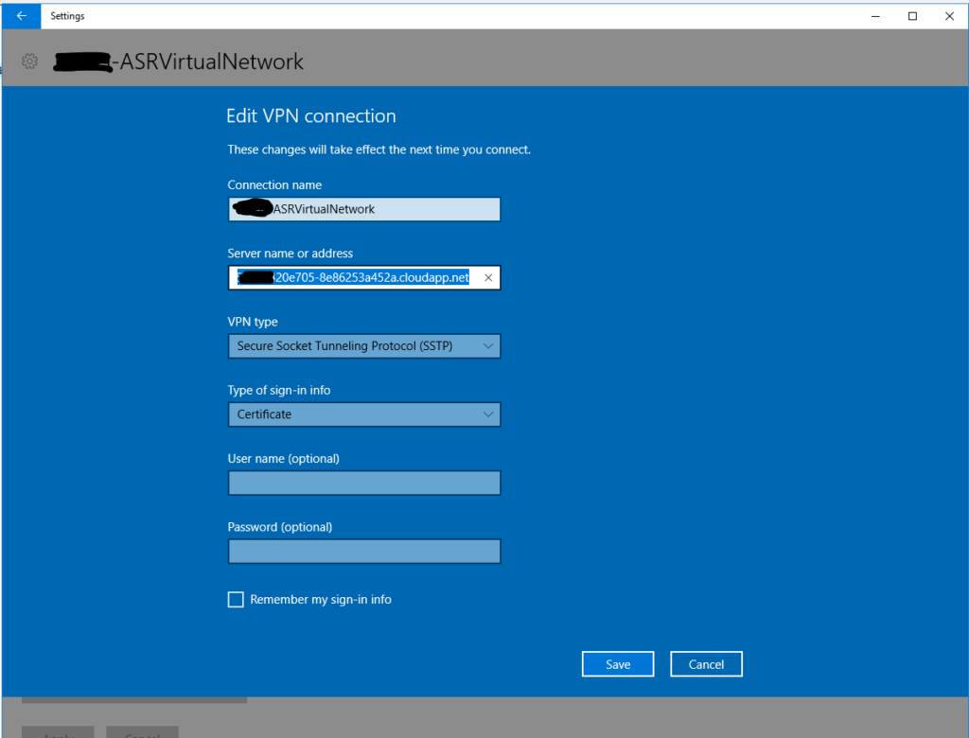Click into the Password (optional) field

pyautogui.click(x=363, y=552)
